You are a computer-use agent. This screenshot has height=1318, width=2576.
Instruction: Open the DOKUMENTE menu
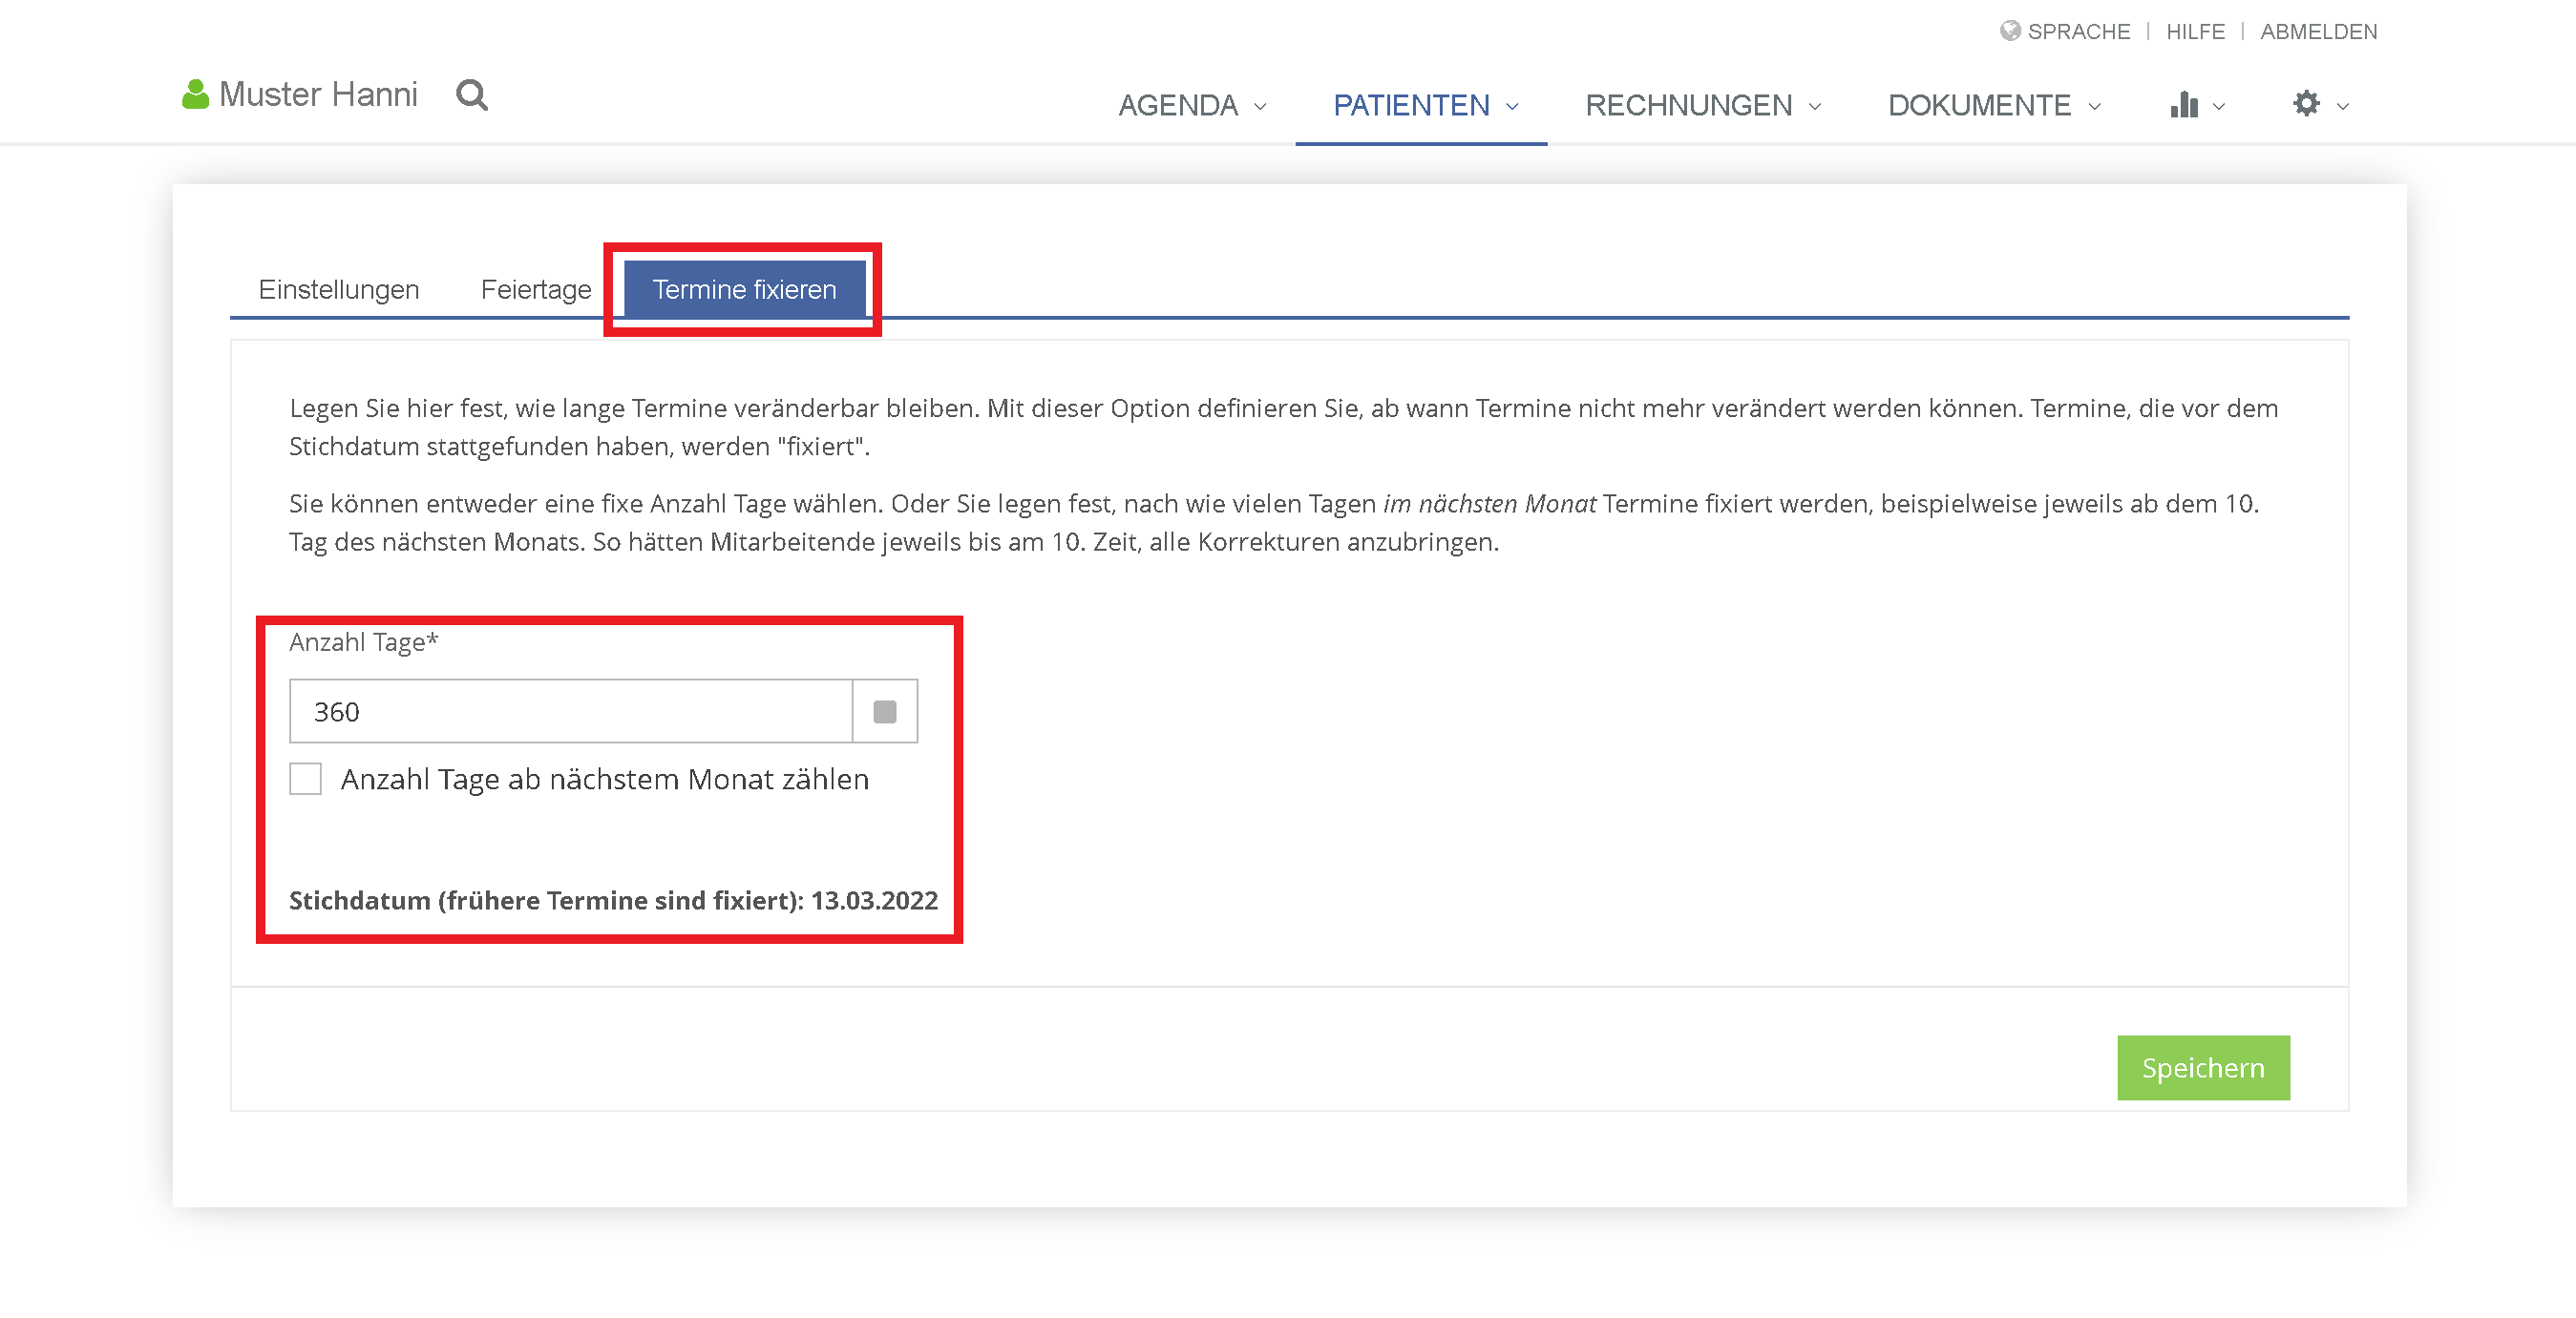coord(1979,105)
